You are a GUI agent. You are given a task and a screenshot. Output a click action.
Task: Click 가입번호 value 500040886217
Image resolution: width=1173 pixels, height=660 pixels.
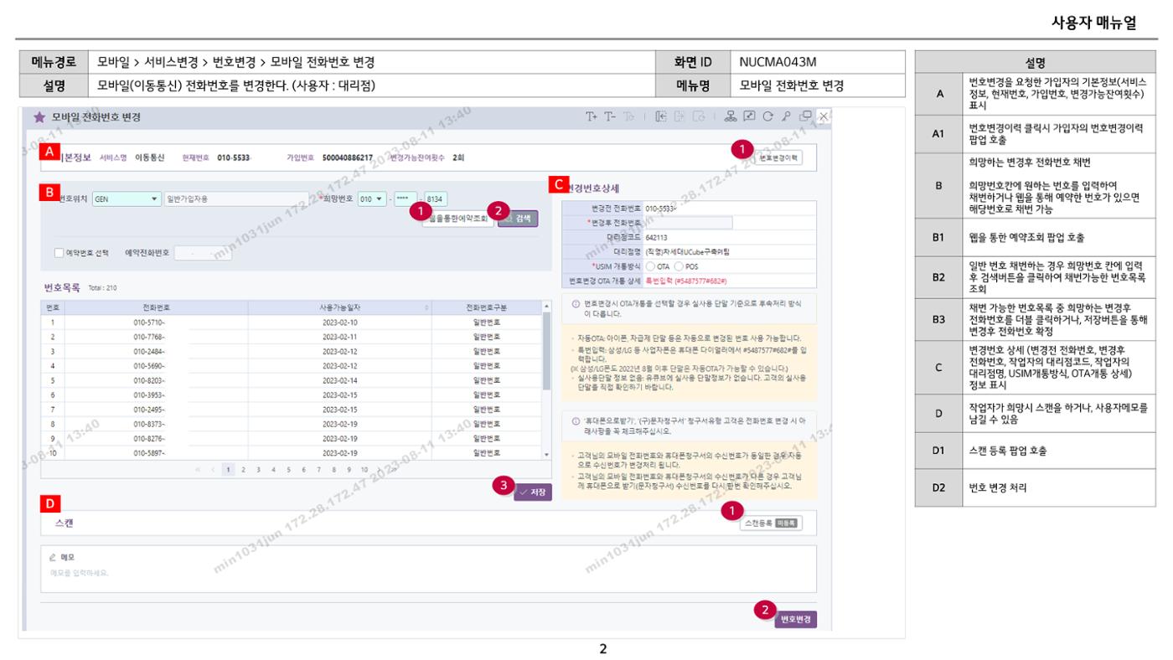pos(348,157)
